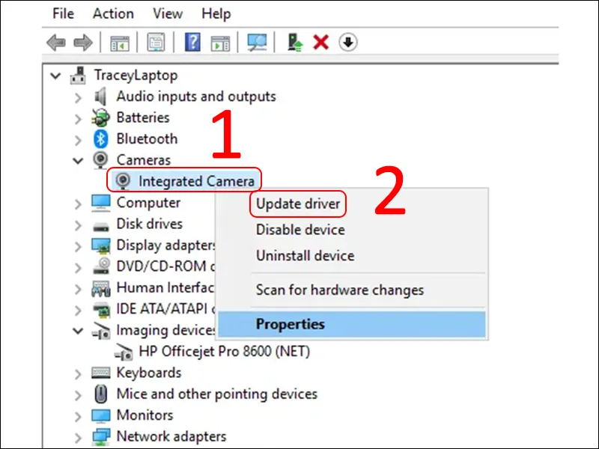
Task: Click the Forward arrow in toolbar
Action: 83,43
